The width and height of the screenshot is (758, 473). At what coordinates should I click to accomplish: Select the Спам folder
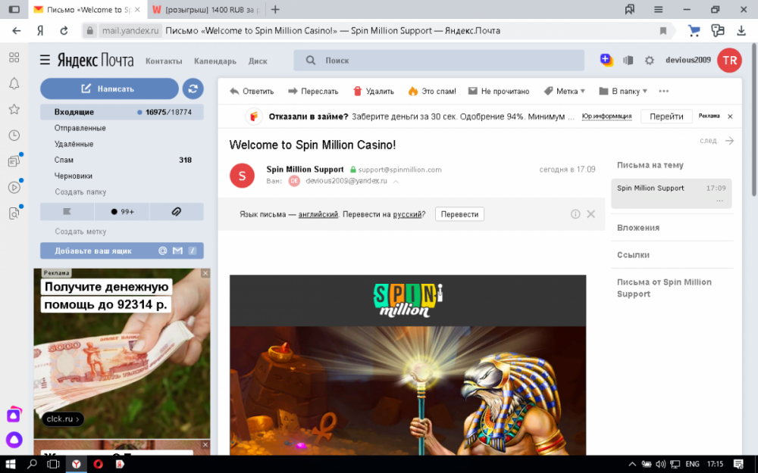64,160
